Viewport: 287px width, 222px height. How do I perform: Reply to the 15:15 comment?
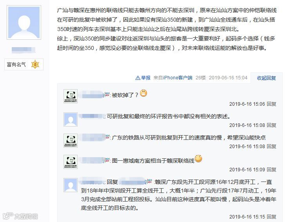point(271,216)
